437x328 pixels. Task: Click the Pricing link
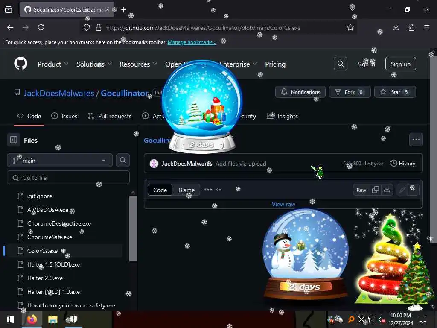(275, 64)
